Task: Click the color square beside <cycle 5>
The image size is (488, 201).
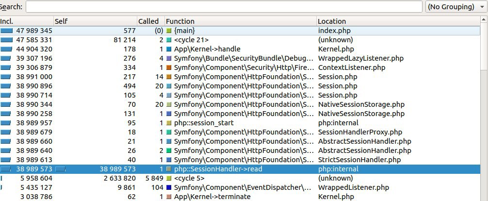Action: 169,178
